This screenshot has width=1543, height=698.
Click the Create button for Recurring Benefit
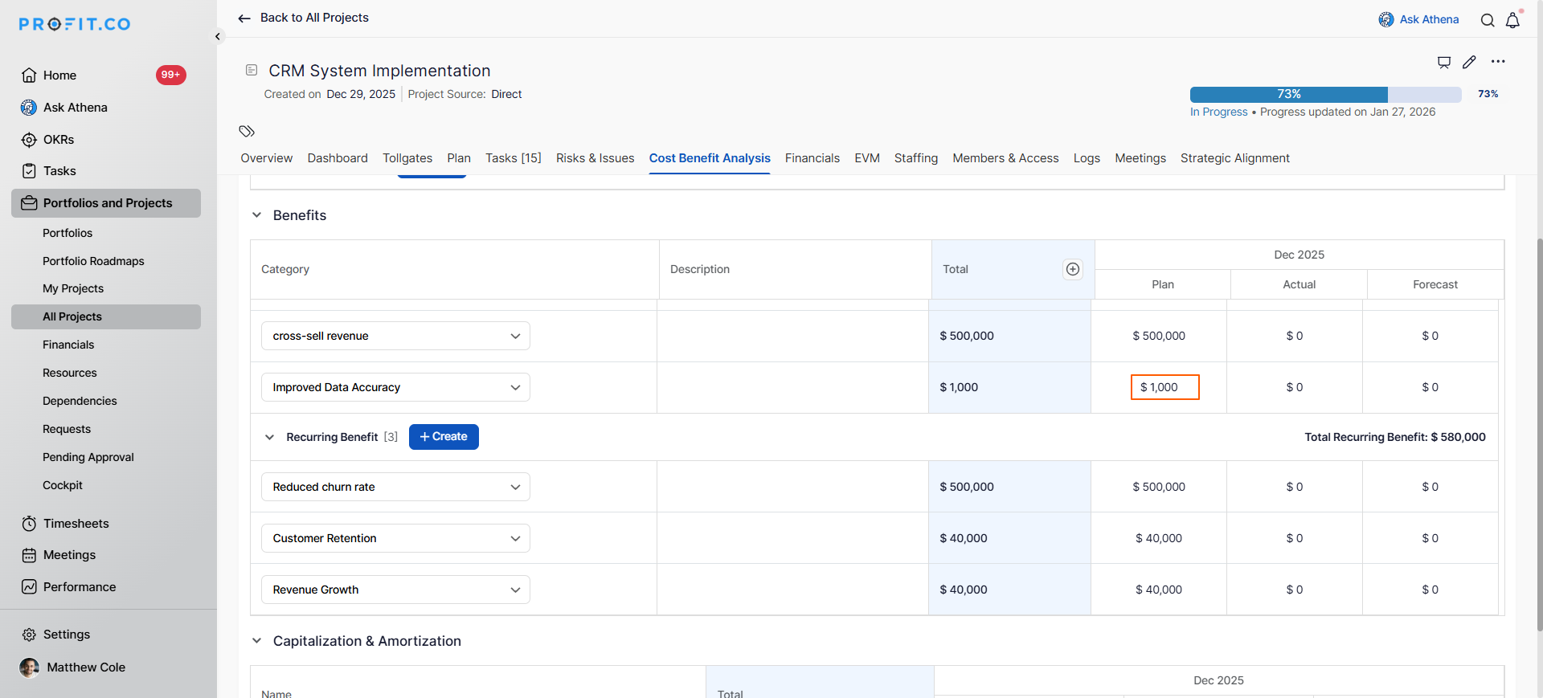point(444,437)
